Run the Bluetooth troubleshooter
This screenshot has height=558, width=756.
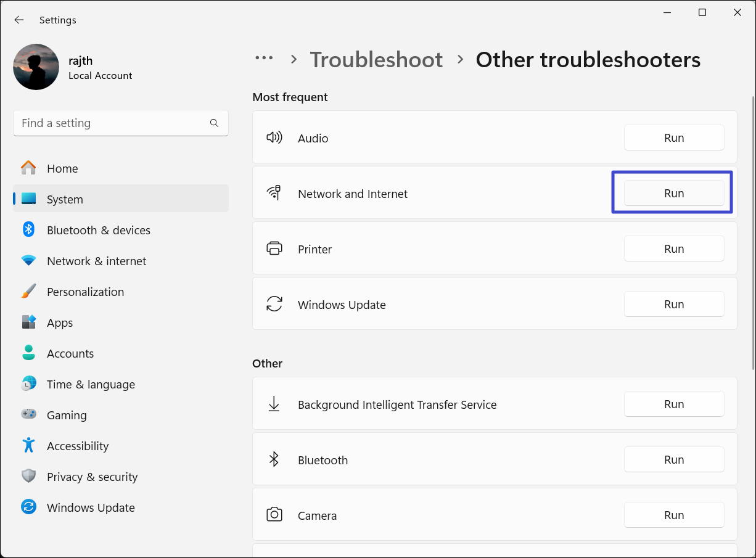pyautogui.click(x=673, y=460)
